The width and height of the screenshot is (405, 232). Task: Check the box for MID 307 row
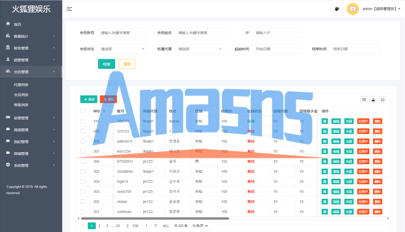coord(83,151)
